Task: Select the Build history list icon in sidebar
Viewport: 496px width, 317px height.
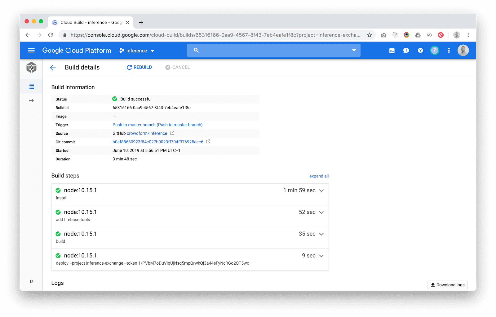Action: (31, 86)
